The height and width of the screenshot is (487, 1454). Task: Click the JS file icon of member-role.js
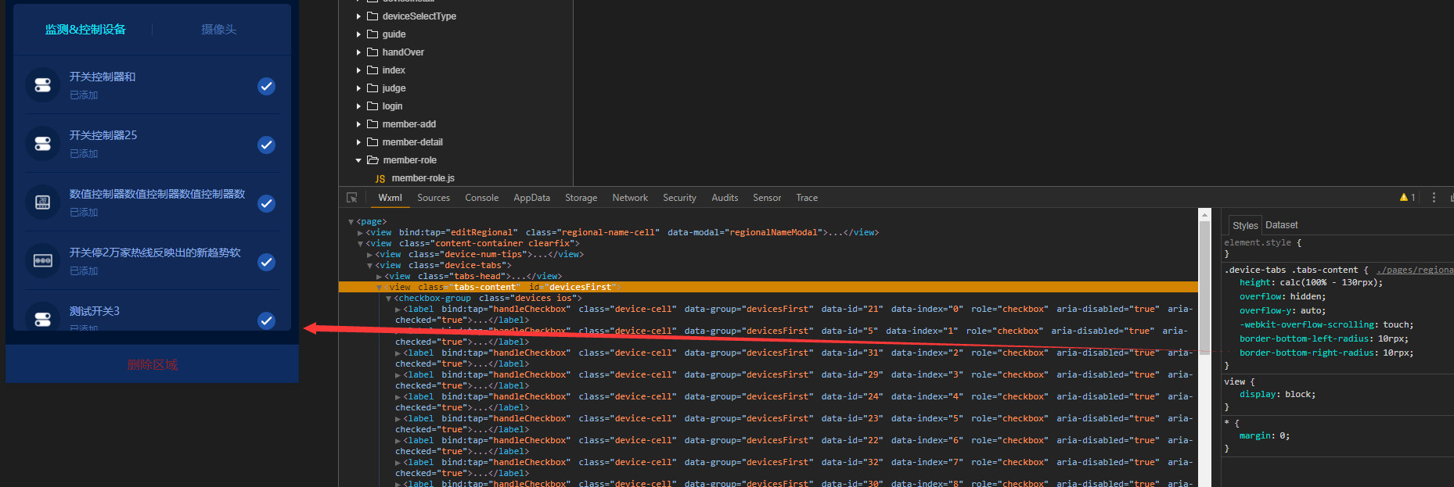click(x=380, y=178)
